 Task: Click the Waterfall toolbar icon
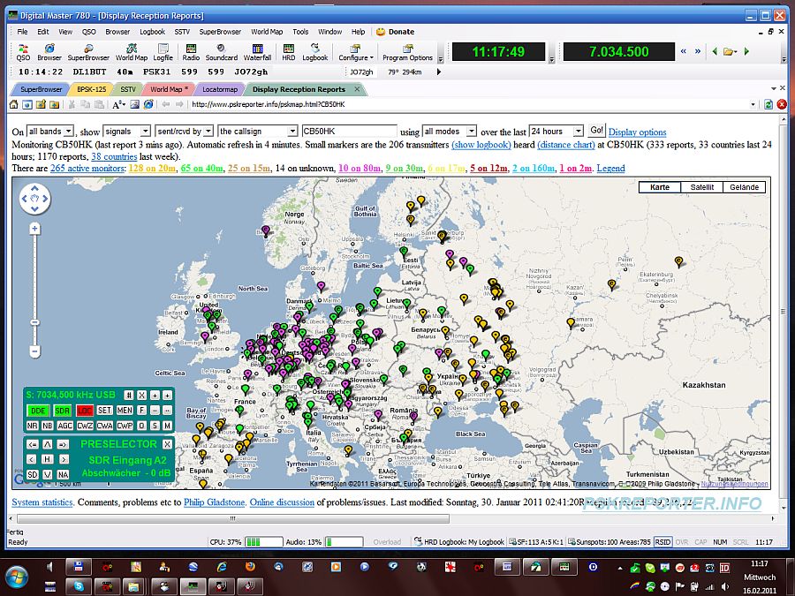[257, 51]
